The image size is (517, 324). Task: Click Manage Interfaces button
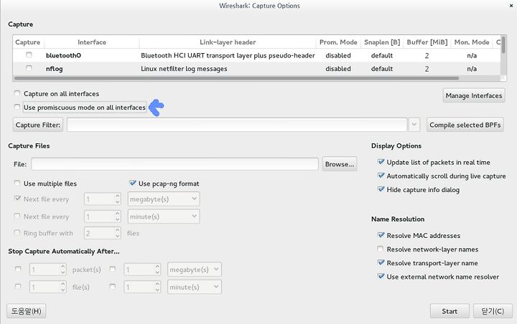[x=474, y=95]
